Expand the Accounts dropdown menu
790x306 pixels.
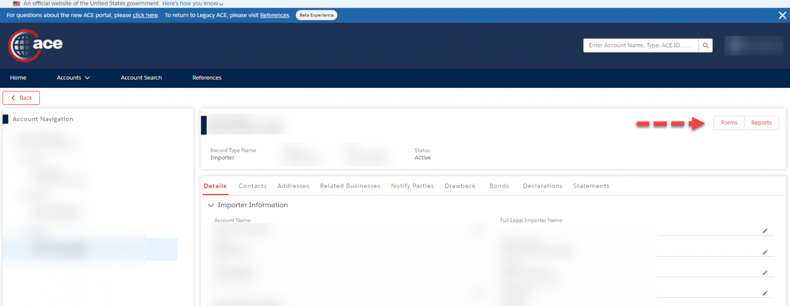coord(73,78)
